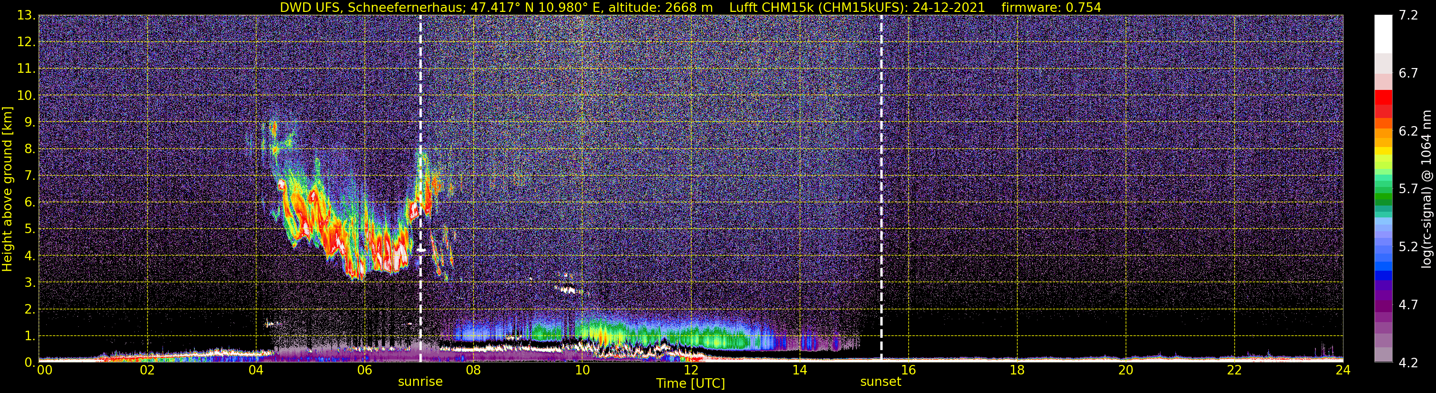The image size is (1436, 393).
Task: Click the '13.' height tick label
Action: (26, 15)
